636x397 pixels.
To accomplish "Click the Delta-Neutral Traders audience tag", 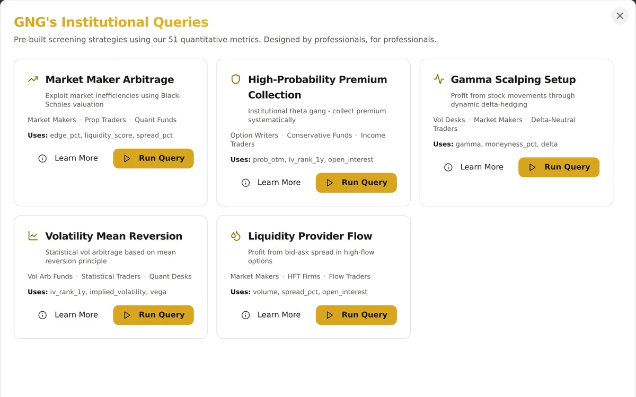I will tap(504, 124).
